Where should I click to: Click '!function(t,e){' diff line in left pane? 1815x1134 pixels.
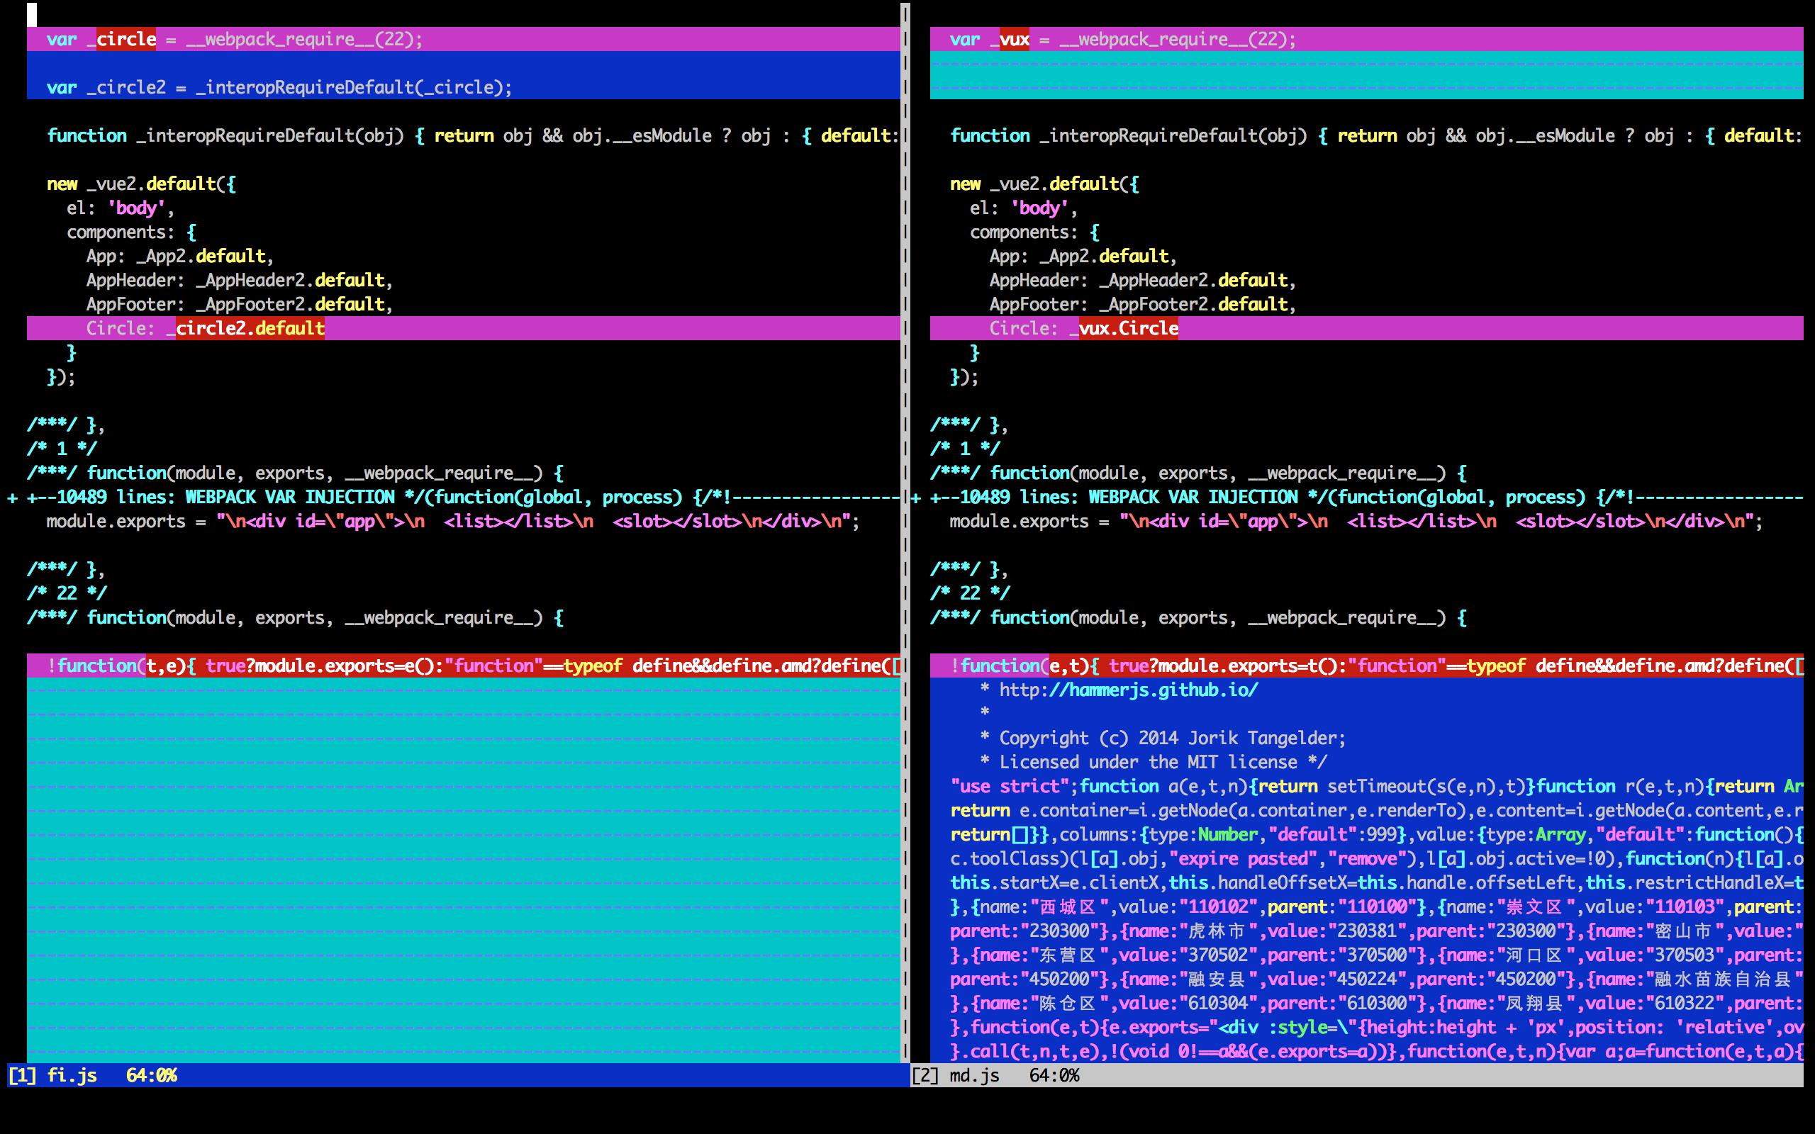coord(463,666)
